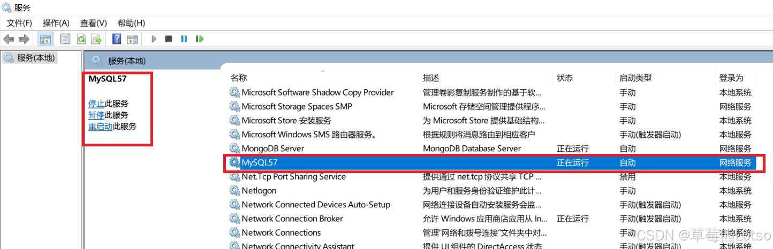Open the 文件(F) menu
Viewport: 773px width, 249px height.
click(19, 23)
